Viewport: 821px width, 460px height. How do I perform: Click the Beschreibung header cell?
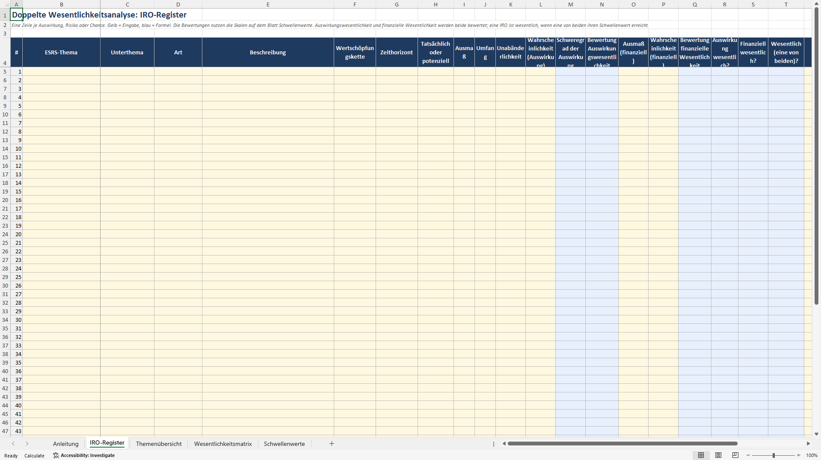click(268, 52)
